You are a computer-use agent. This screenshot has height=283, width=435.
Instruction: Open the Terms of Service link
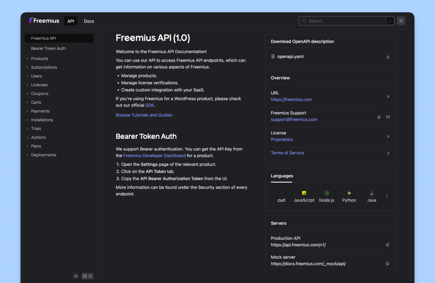pos(288,153)
